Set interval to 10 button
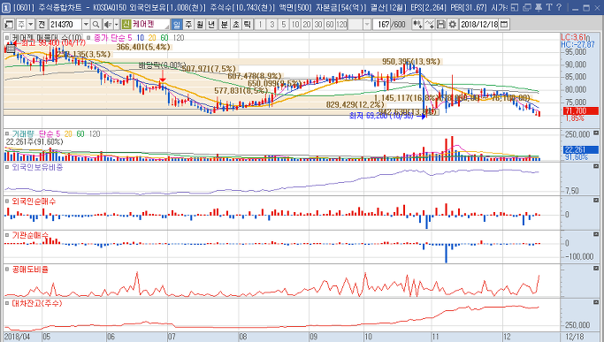 (295, 25)
